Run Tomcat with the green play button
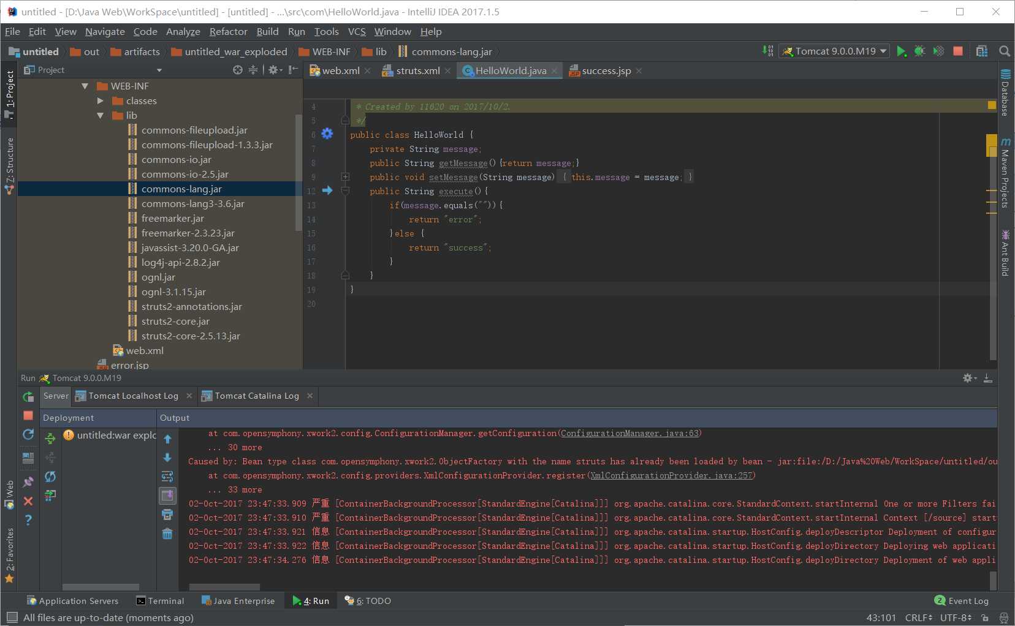Viewport: 1015px width, 626px height. tap(901, 51)
